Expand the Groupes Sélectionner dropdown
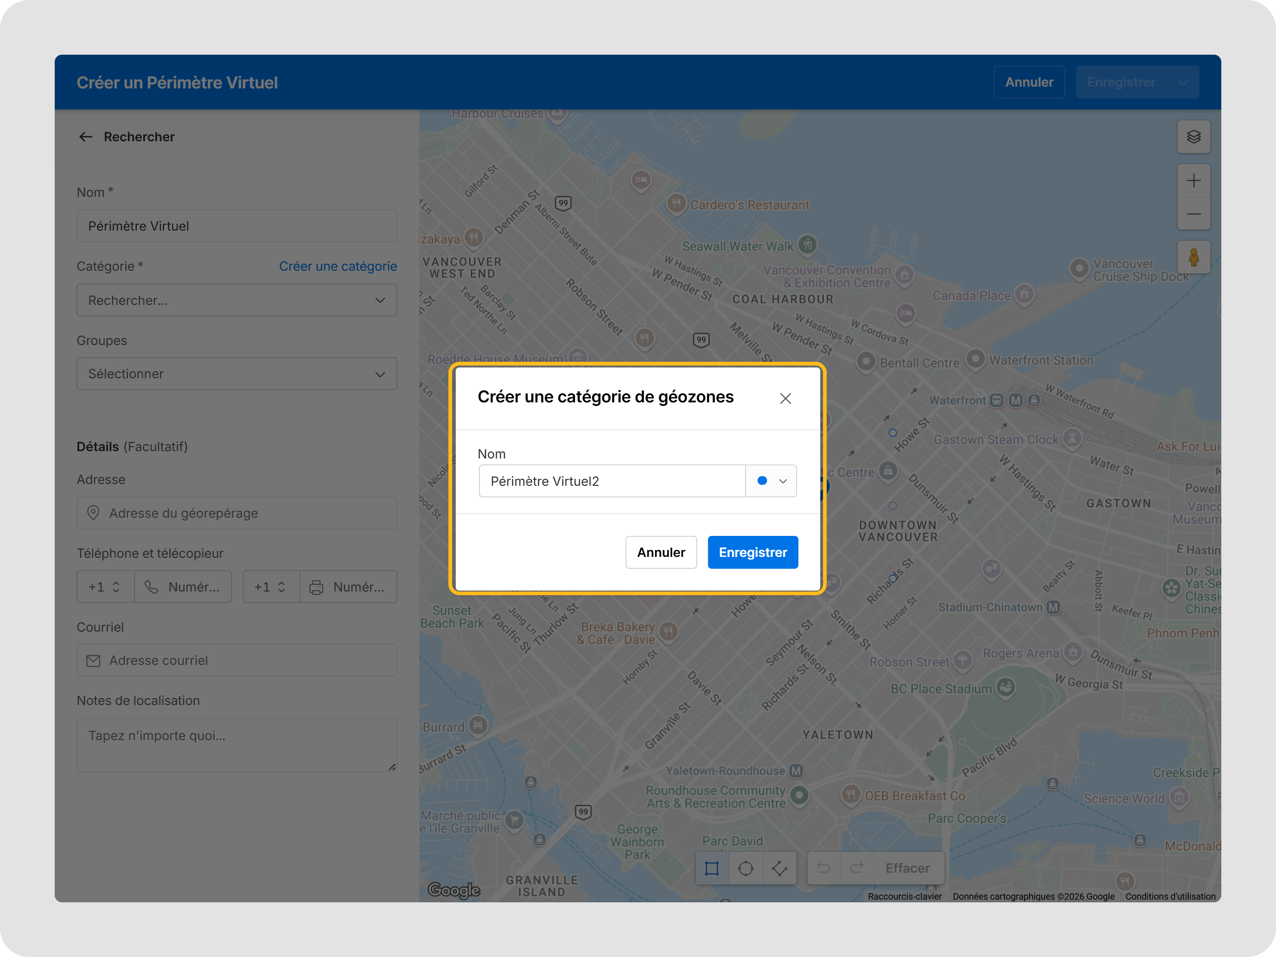The height and width of the screenshot is (957, 1276). tap(237, 374)
